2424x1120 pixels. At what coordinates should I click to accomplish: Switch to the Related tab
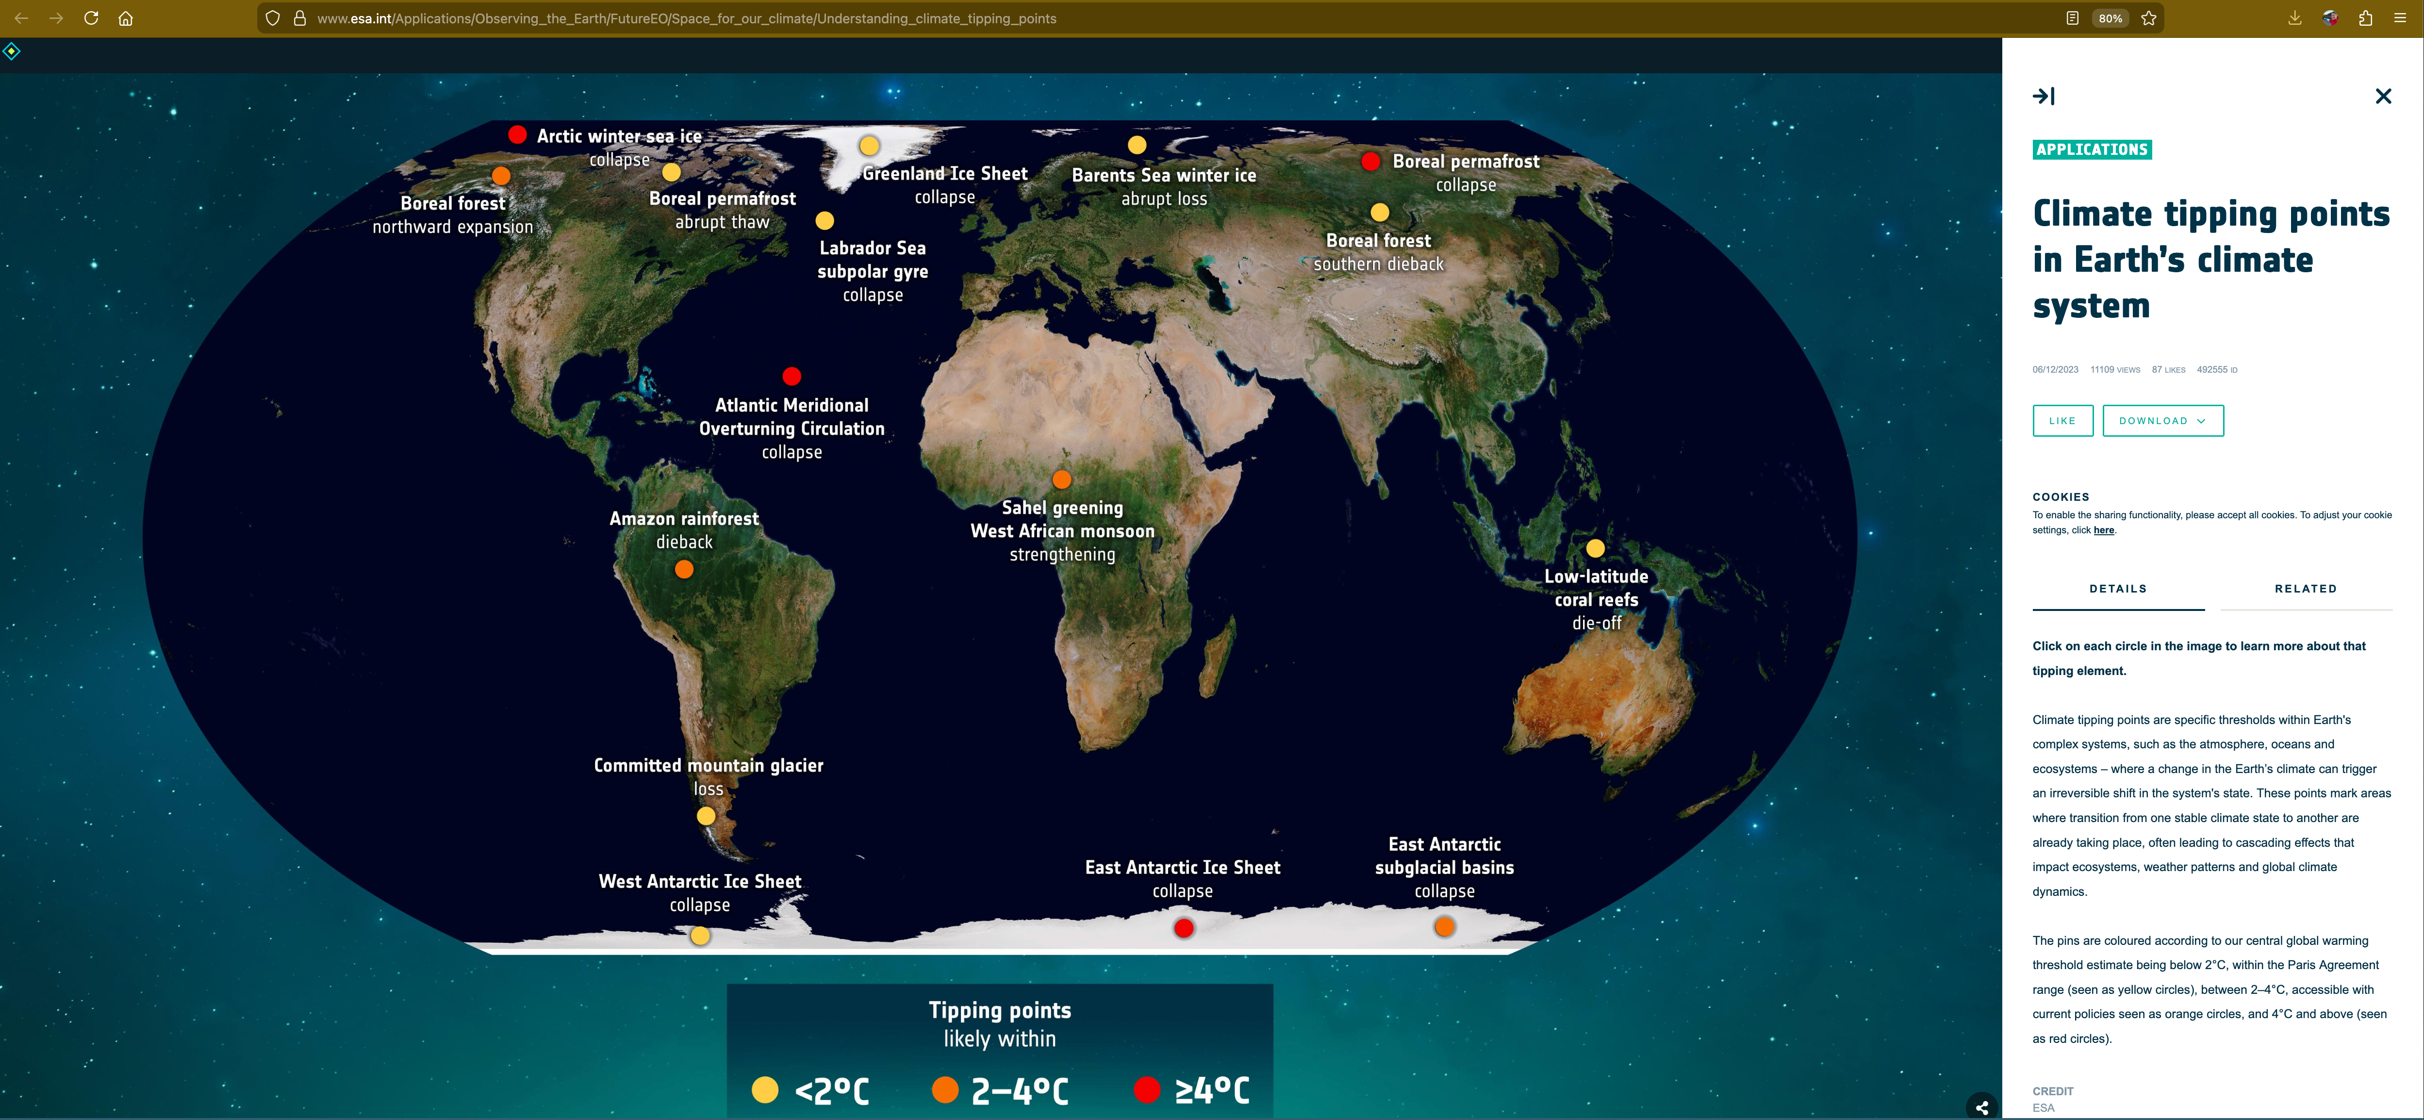click(2305, 589)
